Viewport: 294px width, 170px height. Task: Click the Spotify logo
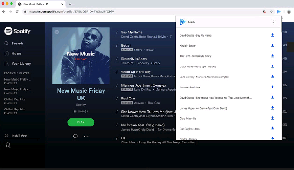[17, 31]
